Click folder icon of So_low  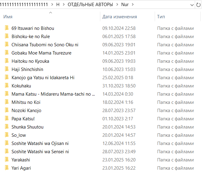click(7, 135)
